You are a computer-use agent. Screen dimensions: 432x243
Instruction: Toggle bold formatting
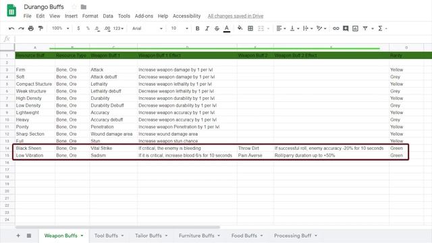click(x=197, y=28)
